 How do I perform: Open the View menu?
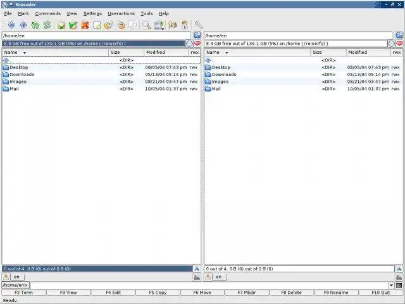tap(72, 14)
